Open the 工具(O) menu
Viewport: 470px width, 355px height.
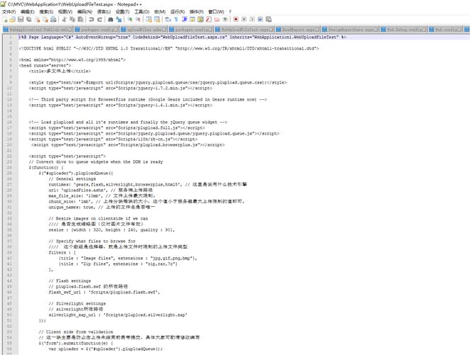click(x=142, y=12)
